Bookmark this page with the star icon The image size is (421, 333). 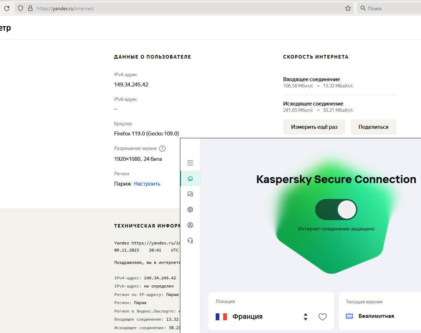pos(348,8)
